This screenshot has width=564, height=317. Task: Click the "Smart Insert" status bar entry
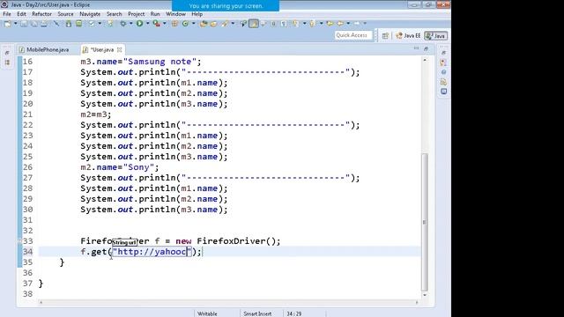(257, 313)
